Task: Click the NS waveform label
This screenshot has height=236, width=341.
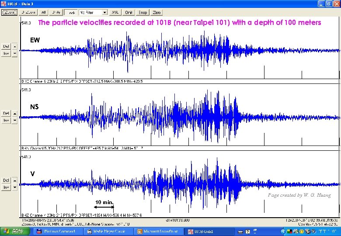Action: tap(35, 107)
